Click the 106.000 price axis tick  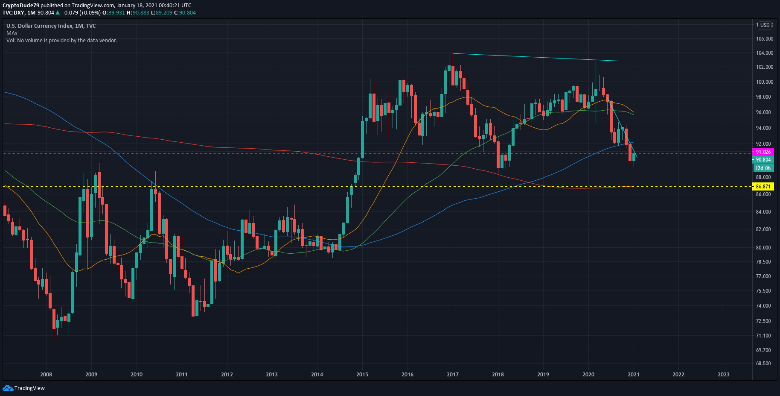pos(765,39)
